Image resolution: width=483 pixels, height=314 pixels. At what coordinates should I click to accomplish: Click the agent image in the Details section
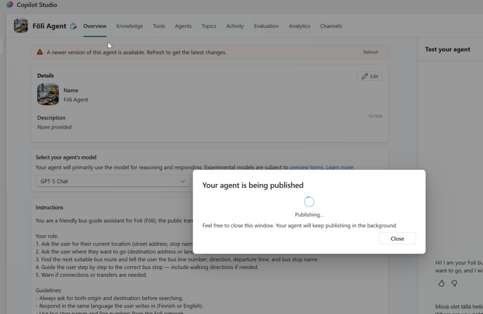click(48, 94)
